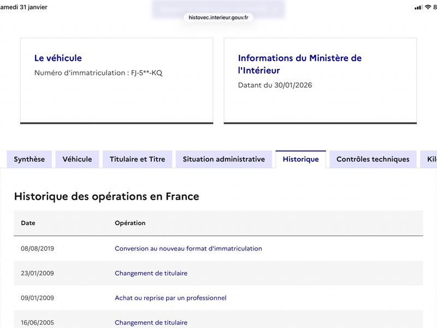Screen dimensions: 437x328
Task: Click 'Informations du Ministère de l'Intérieur' heading
Action: pos(299,64)
